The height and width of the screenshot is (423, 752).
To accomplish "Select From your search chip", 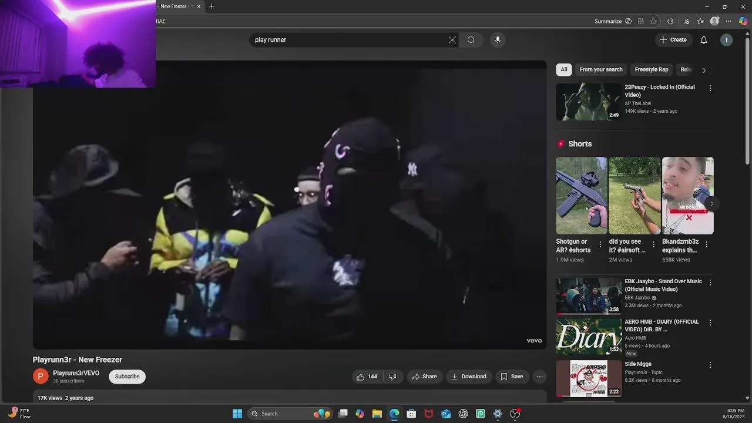I will tap(601, 69).
